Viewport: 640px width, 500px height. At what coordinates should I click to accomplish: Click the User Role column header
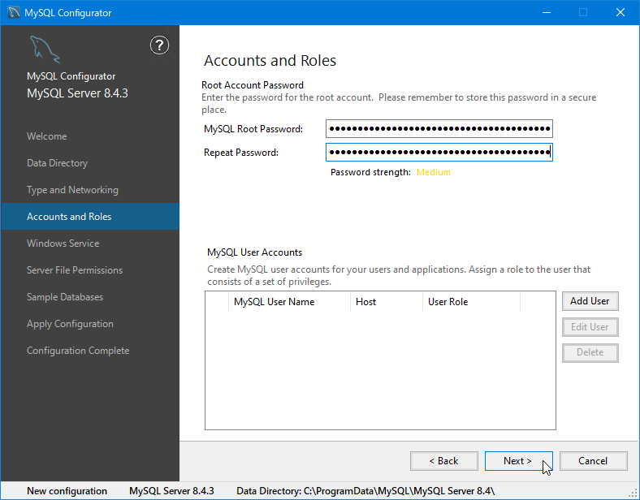point(471,302)
